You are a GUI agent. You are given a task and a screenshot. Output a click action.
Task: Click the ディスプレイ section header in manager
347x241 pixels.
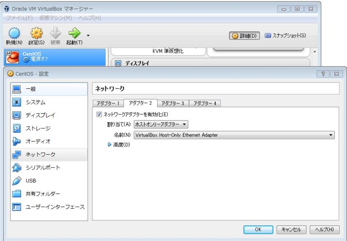(x=137, y=63)
